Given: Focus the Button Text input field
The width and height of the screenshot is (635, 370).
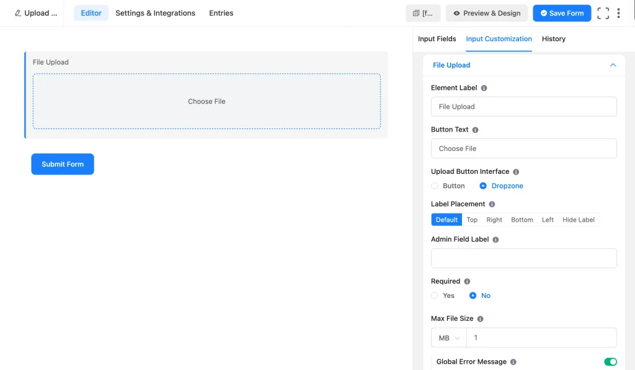Looking at the screenshot, I should tap(523, 148).
